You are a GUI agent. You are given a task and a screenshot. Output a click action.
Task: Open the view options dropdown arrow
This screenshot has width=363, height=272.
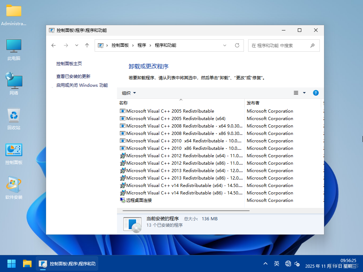coord(304,93)
